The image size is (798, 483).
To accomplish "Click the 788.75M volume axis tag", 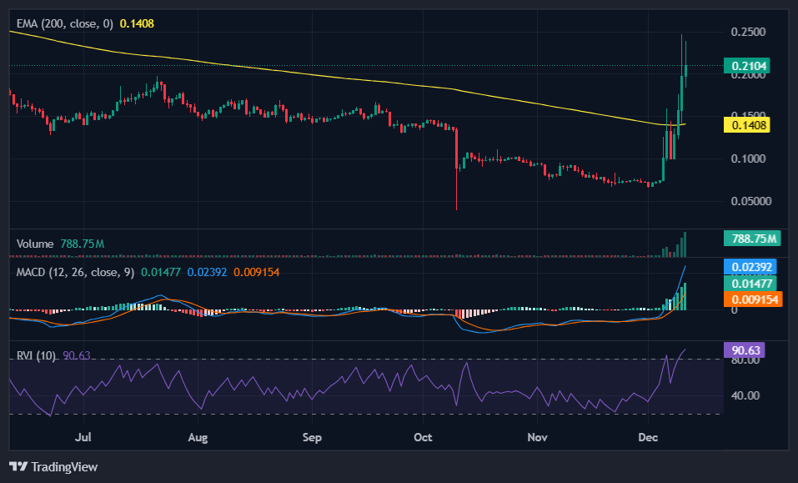I will (753, 239).
